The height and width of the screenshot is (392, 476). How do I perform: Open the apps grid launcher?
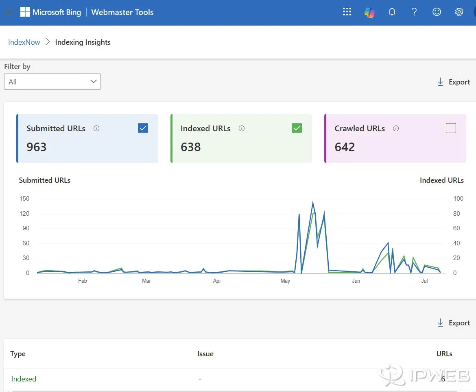tap(347, 12)
